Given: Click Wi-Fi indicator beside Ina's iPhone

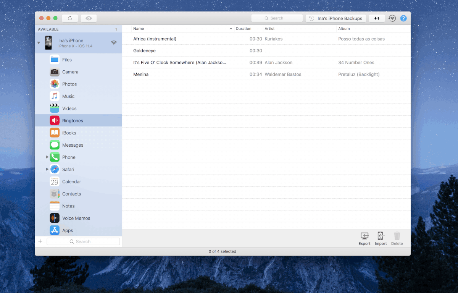Looking at the screenshot, I should [114, 43].
